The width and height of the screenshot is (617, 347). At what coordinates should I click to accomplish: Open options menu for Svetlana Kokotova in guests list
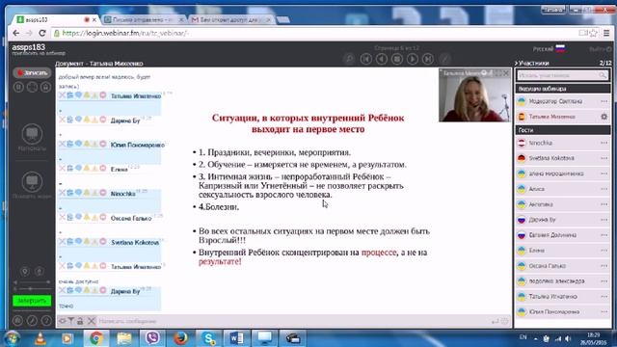(604, 158)
